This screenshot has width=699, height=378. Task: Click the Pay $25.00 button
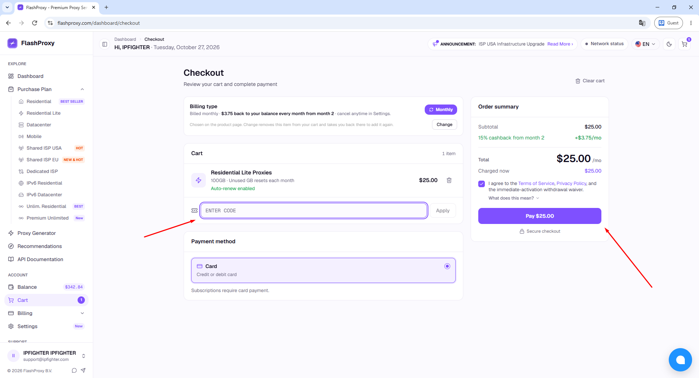point(539,216)
